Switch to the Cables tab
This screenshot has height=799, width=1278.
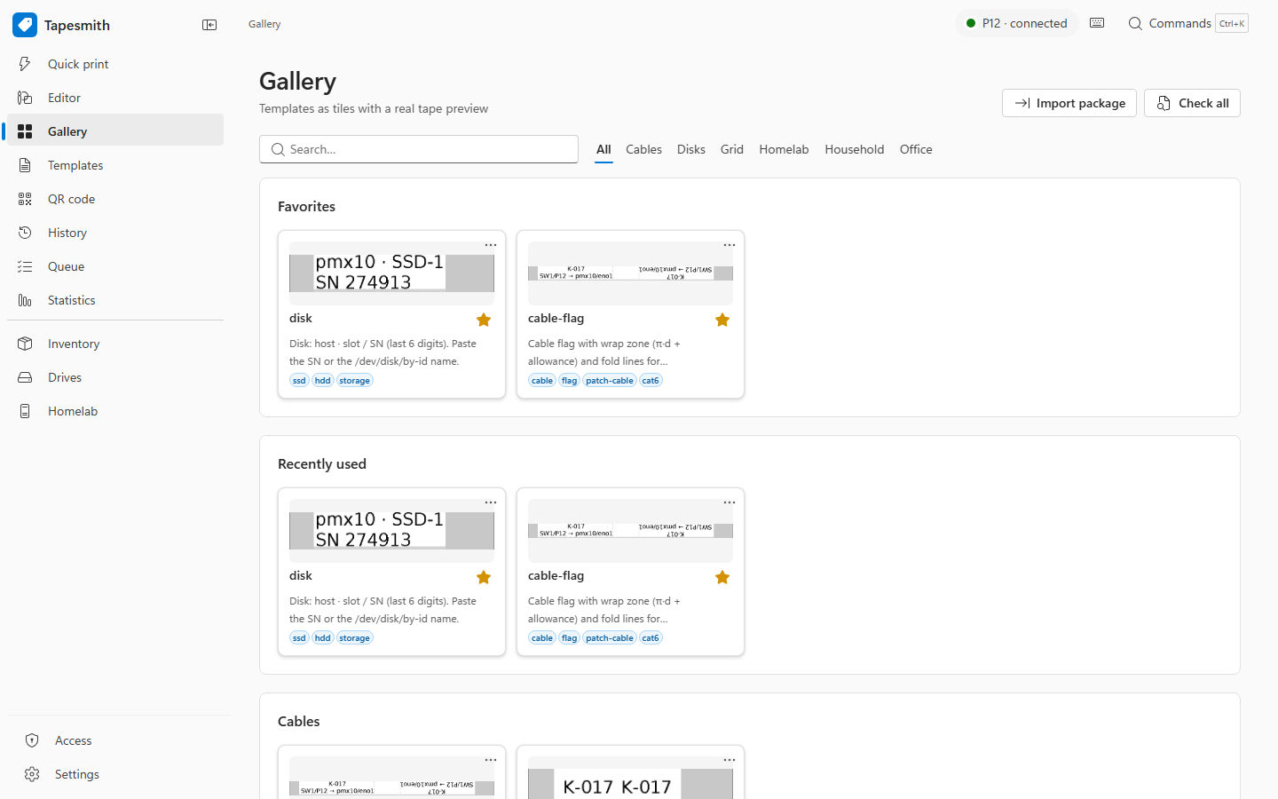[643, 149]
